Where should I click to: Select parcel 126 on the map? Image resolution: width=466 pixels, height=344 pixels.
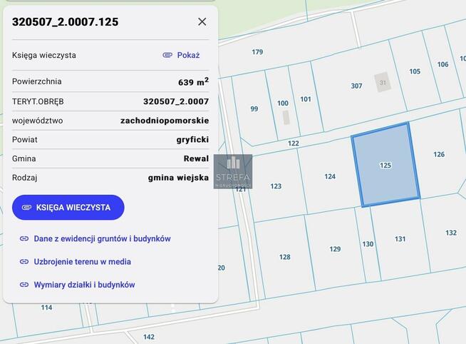point(439,154)
